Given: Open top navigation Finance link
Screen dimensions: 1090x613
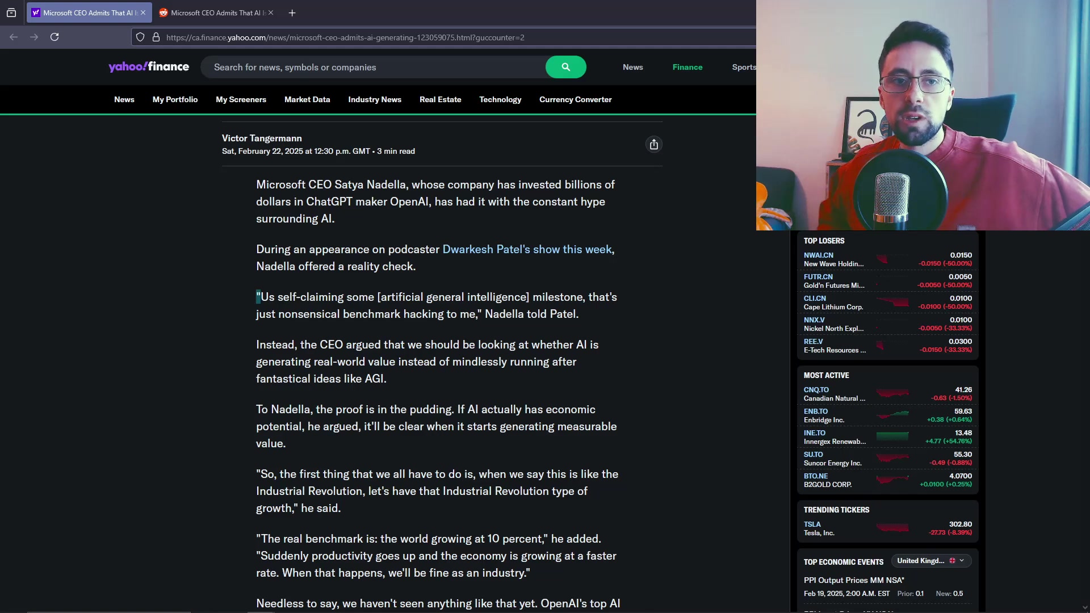Looking at the screenshot, I should click(687, 67).
